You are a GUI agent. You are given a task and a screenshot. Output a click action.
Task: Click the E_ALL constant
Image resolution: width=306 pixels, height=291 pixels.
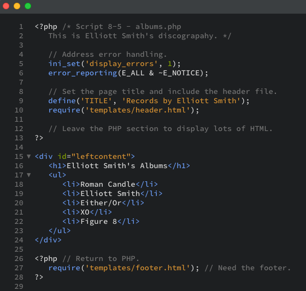pyautogui.click(x=133, y=73)
